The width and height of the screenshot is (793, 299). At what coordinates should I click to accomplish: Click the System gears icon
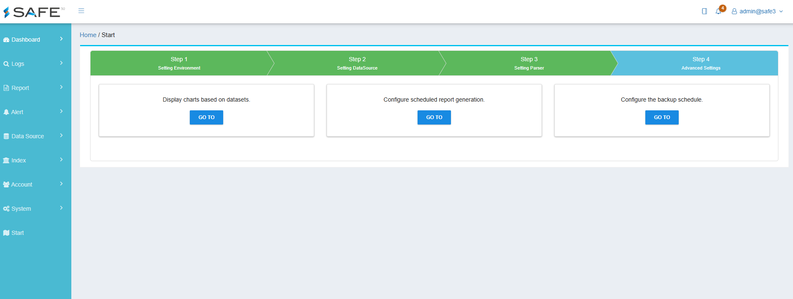tap(6, 209)
